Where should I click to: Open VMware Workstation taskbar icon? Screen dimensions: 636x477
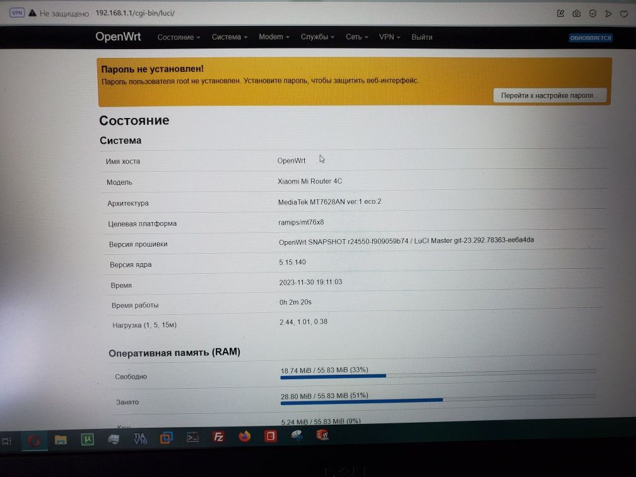point(167,438)
